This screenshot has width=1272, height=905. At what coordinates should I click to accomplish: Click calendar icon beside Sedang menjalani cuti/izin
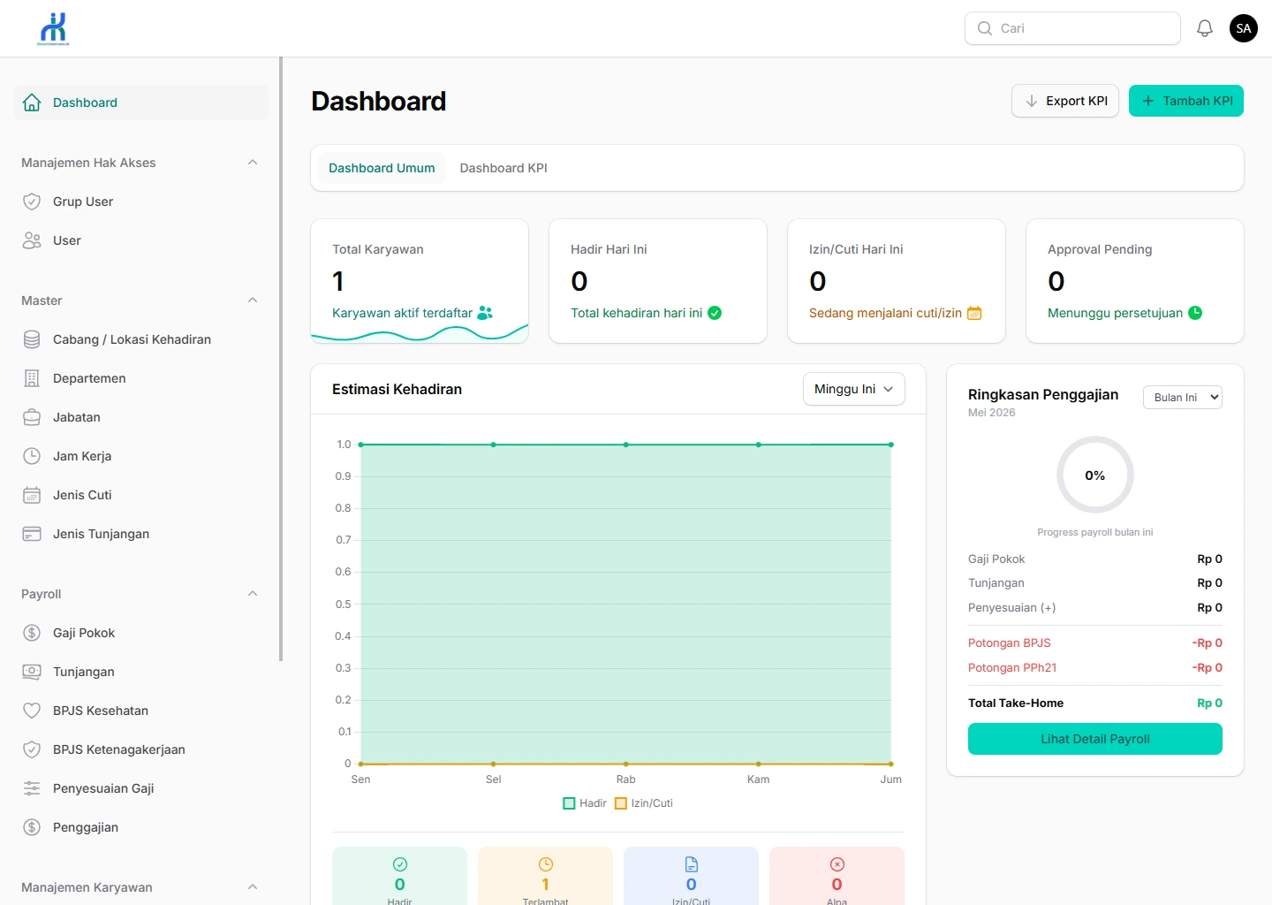click(974, 313)
